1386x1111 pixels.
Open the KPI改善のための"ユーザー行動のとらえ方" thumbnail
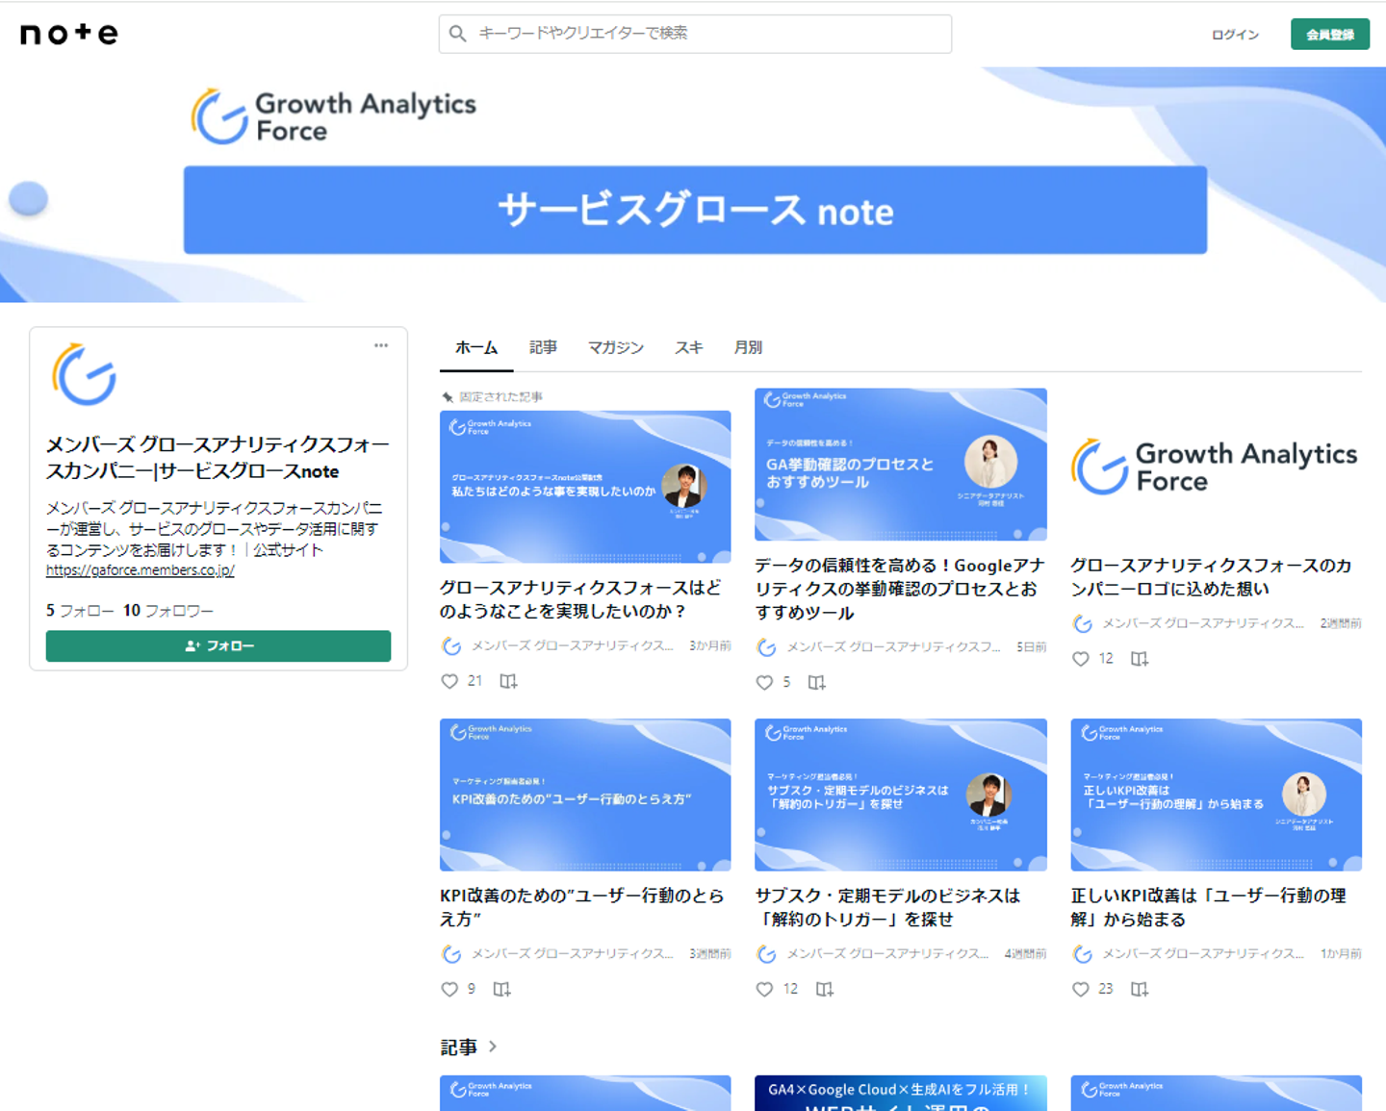(x=585, y=795)
